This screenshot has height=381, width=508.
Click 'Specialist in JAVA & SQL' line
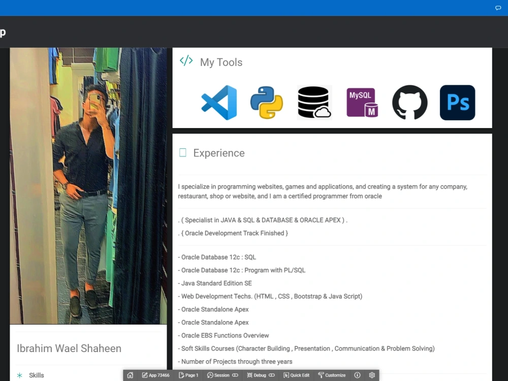pyautogui.click(x=263, y=220)
